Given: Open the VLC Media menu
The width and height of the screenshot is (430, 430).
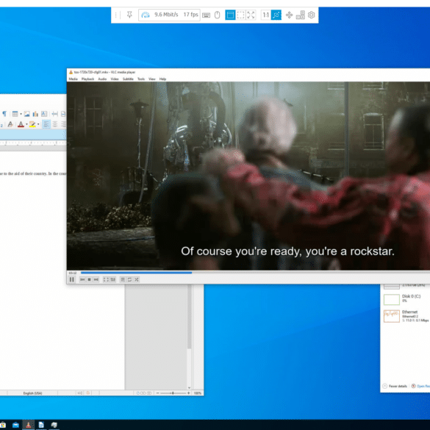Looking at the screenshot, I should (x=73, y=79).
